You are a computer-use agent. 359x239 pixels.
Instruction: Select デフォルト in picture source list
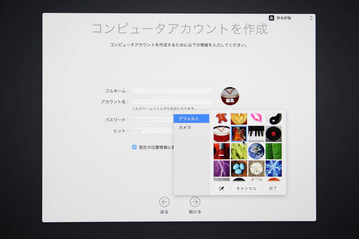coord(191,119)
